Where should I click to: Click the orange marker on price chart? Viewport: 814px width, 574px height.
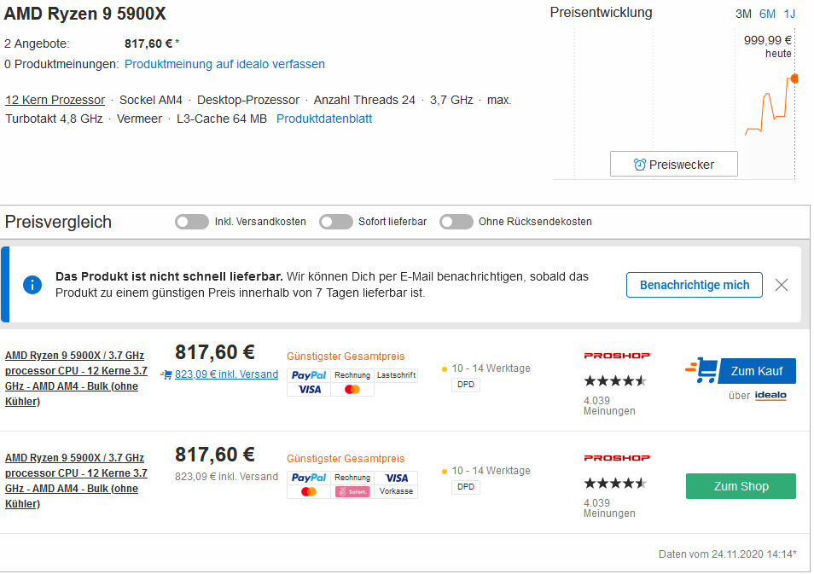tap(794, 78)
